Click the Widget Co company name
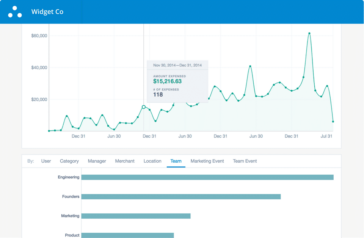The width and height of the screenshot is (364, 238). pyautogui.click(x=47, y=12)
